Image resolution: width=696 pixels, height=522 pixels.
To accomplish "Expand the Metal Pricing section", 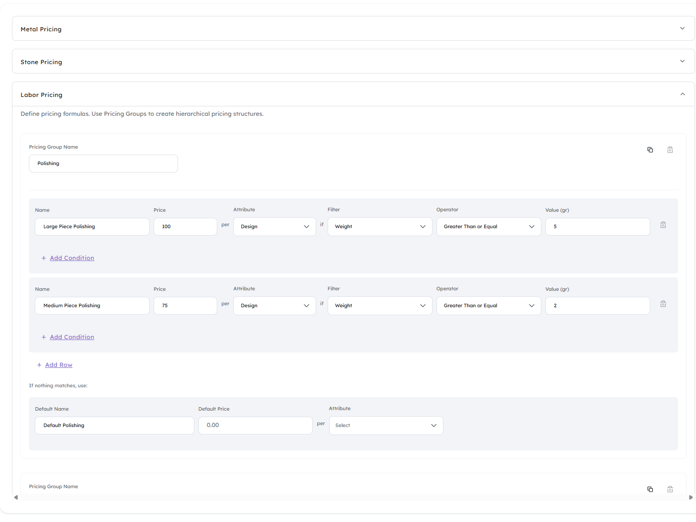I will point(682,28).
